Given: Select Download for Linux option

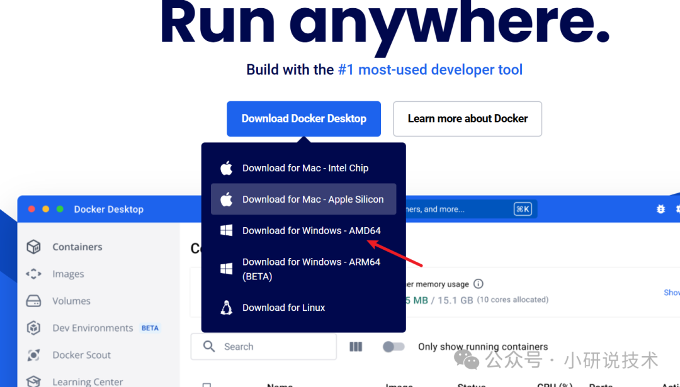Looking at the screenshot, I should [303, 308].
